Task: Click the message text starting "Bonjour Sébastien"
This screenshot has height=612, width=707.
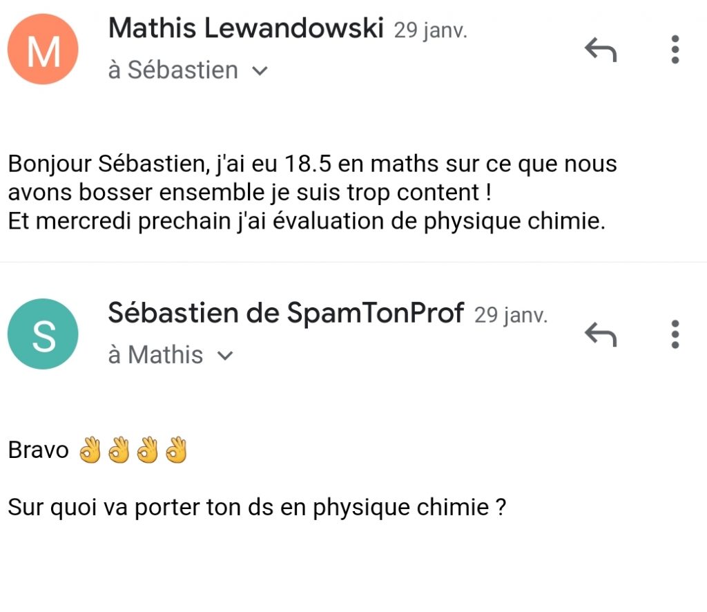Action: coord(312,165)
